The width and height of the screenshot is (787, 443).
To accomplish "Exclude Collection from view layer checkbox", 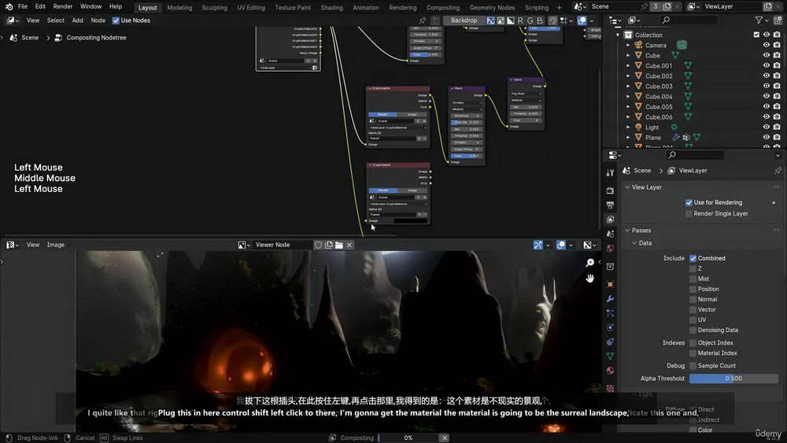I will pyautogui.click(x=756, y=35).
